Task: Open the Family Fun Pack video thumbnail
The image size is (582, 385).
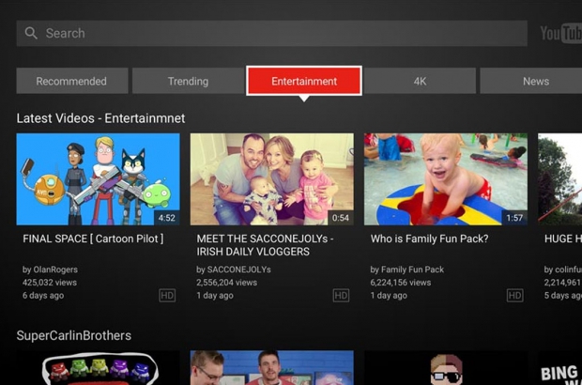Action: pos(445,178)
